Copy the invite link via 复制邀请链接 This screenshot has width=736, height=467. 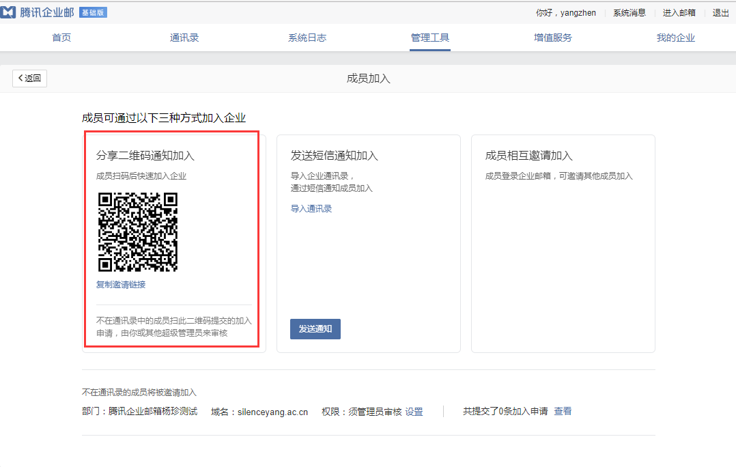pyautogui.click(x=121, y=285)
